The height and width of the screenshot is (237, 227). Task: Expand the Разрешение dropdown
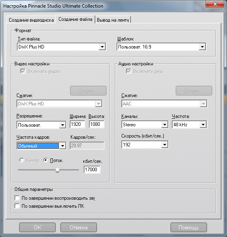click(x=41, y=125)
